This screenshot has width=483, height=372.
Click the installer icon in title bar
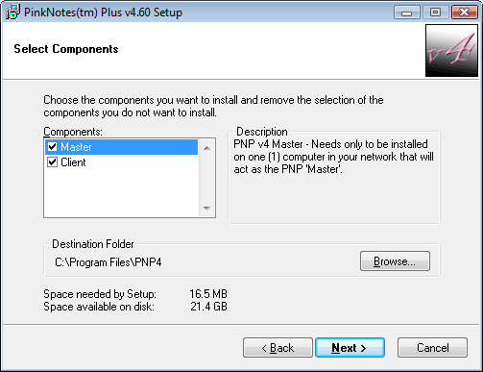12,12
